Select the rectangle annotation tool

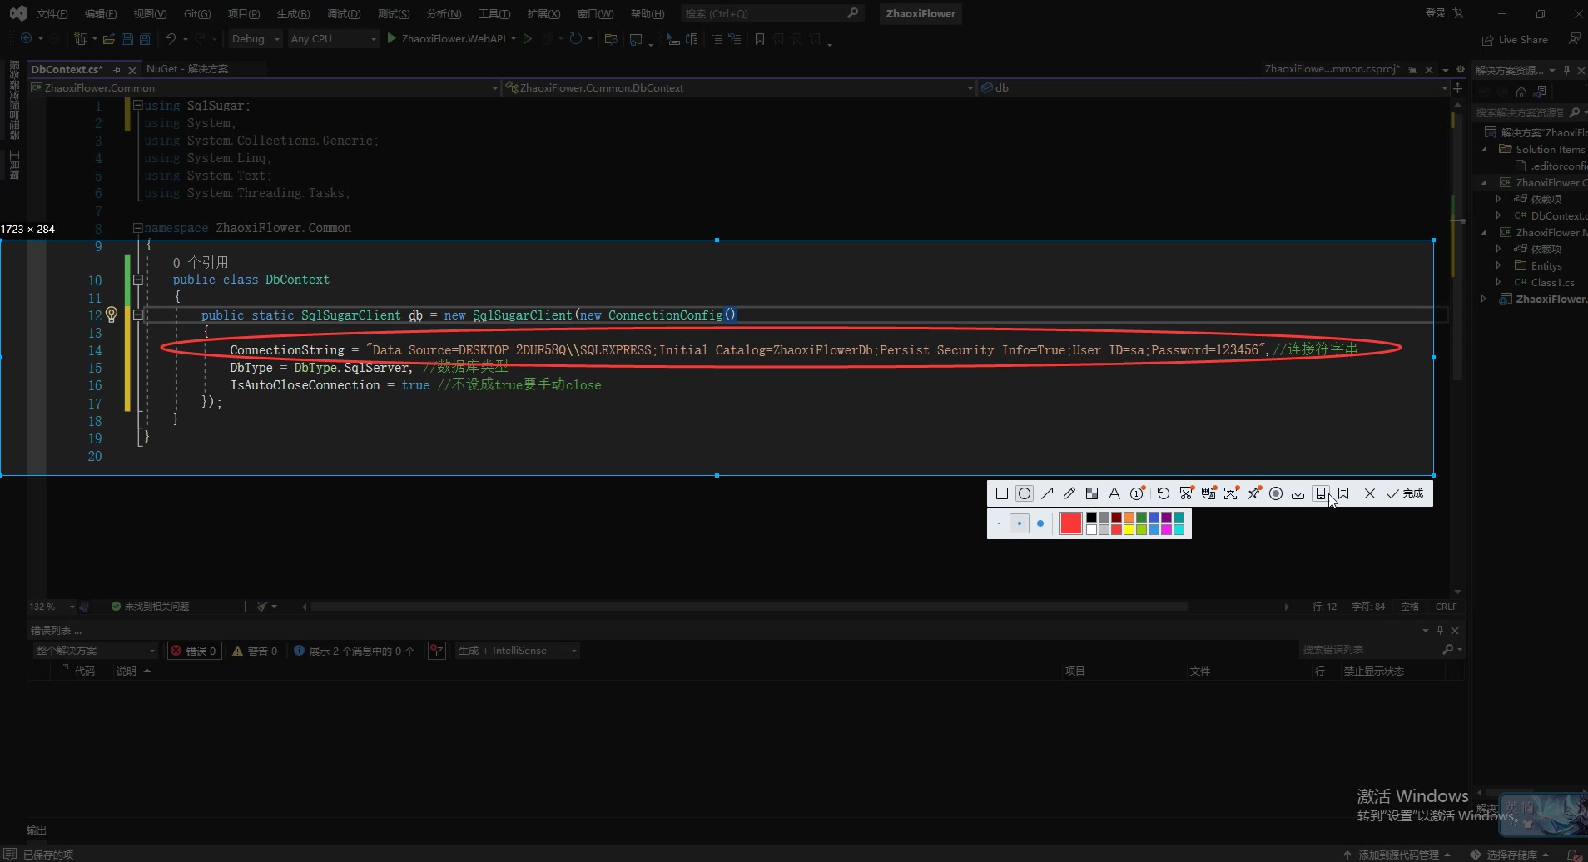pyautogui.click(x=1002, y=493)
